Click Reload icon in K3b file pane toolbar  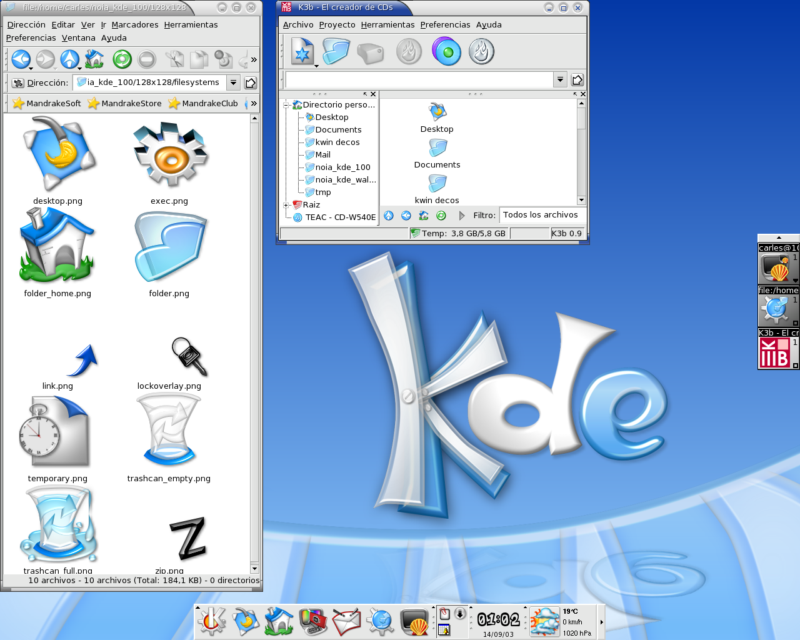click(x=441, y=216)
